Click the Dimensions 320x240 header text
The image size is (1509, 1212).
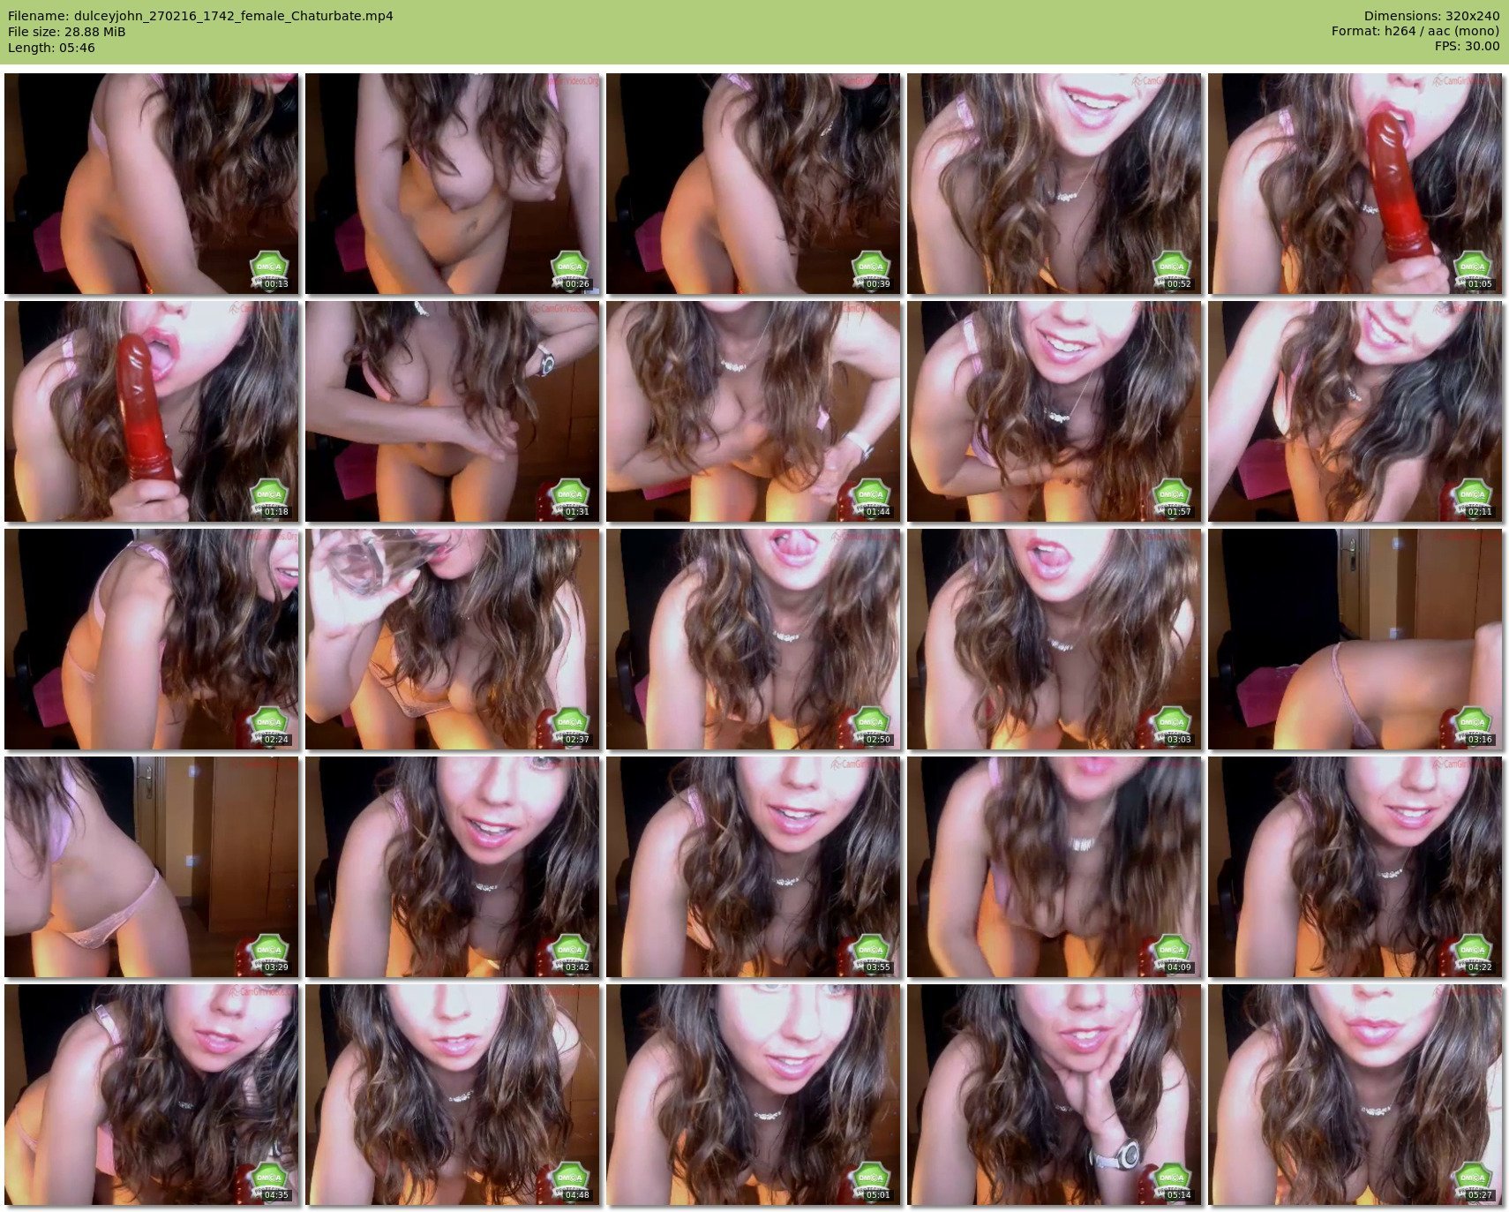1431,16
